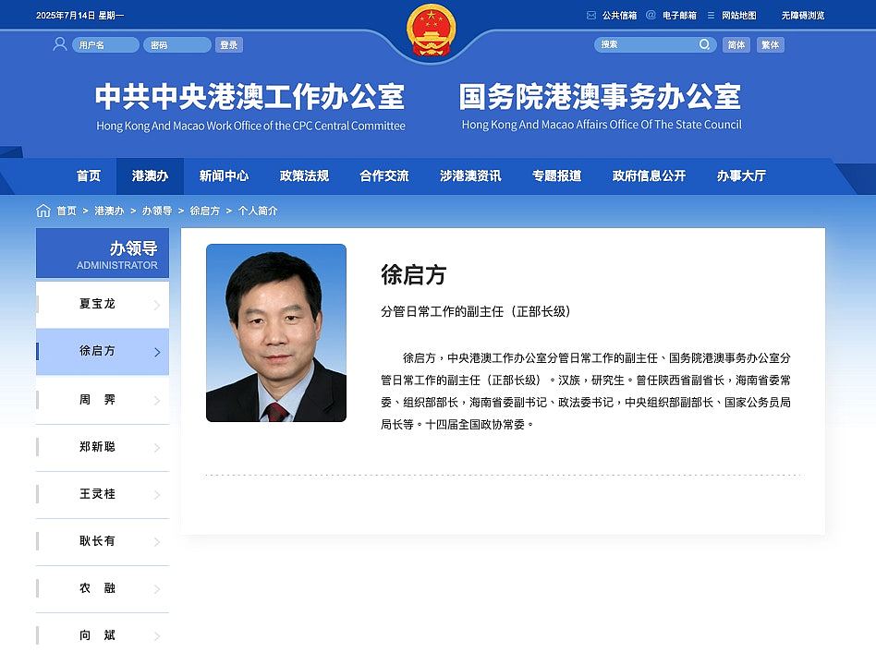Click the chevron on 农融 row

tap(157, 589)
